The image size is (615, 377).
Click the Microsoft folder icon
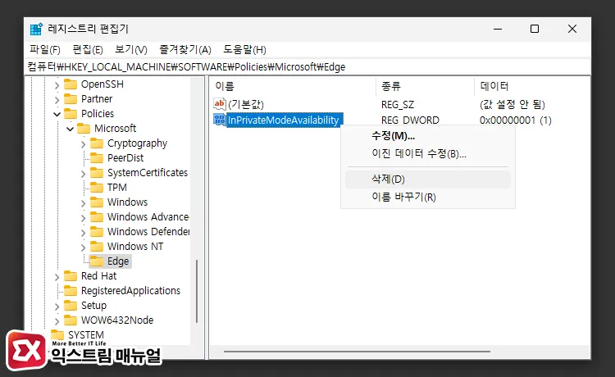point(84,129)
